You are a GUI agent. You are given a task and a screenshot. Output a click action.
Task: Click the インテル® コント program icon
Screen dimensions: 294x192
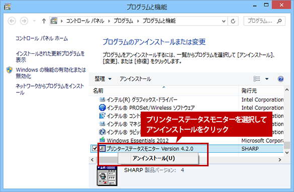point(102,116)
